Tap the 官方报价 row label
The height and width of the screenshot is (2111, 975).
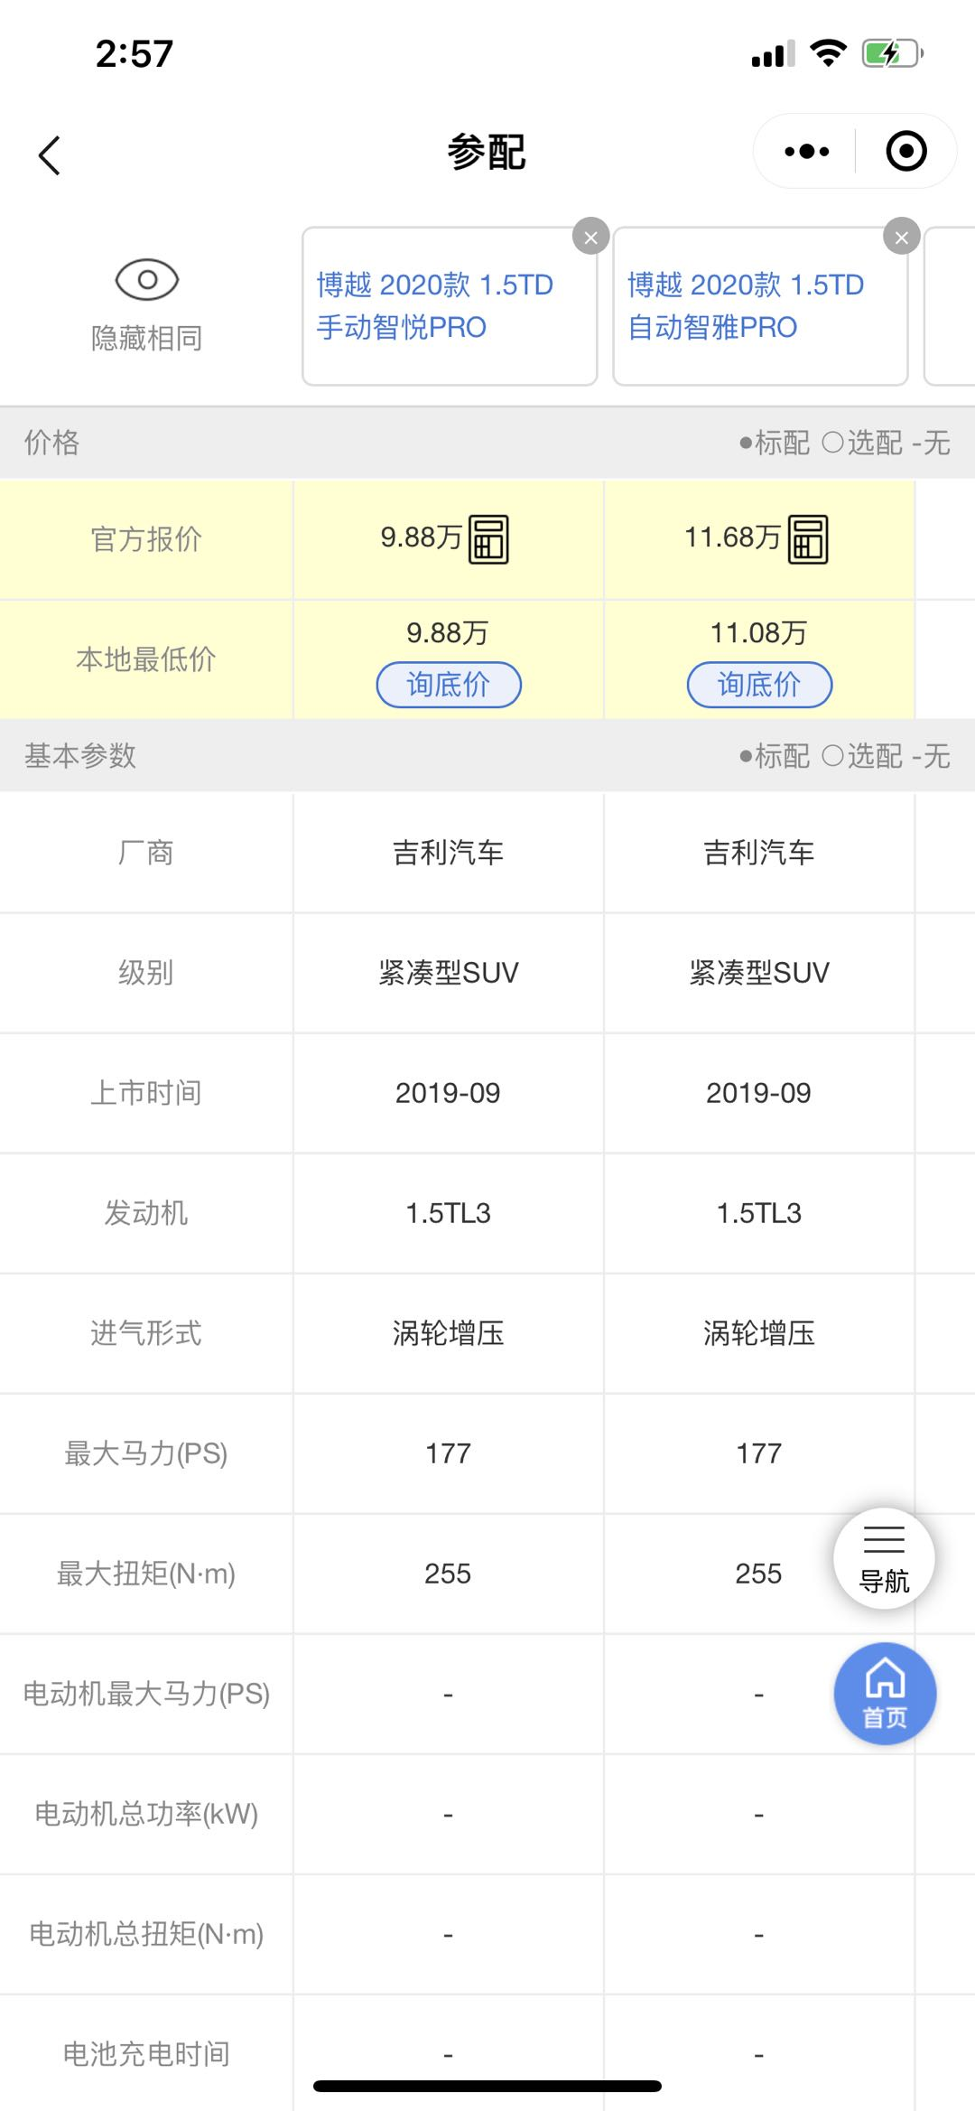(x=146, y=539)
